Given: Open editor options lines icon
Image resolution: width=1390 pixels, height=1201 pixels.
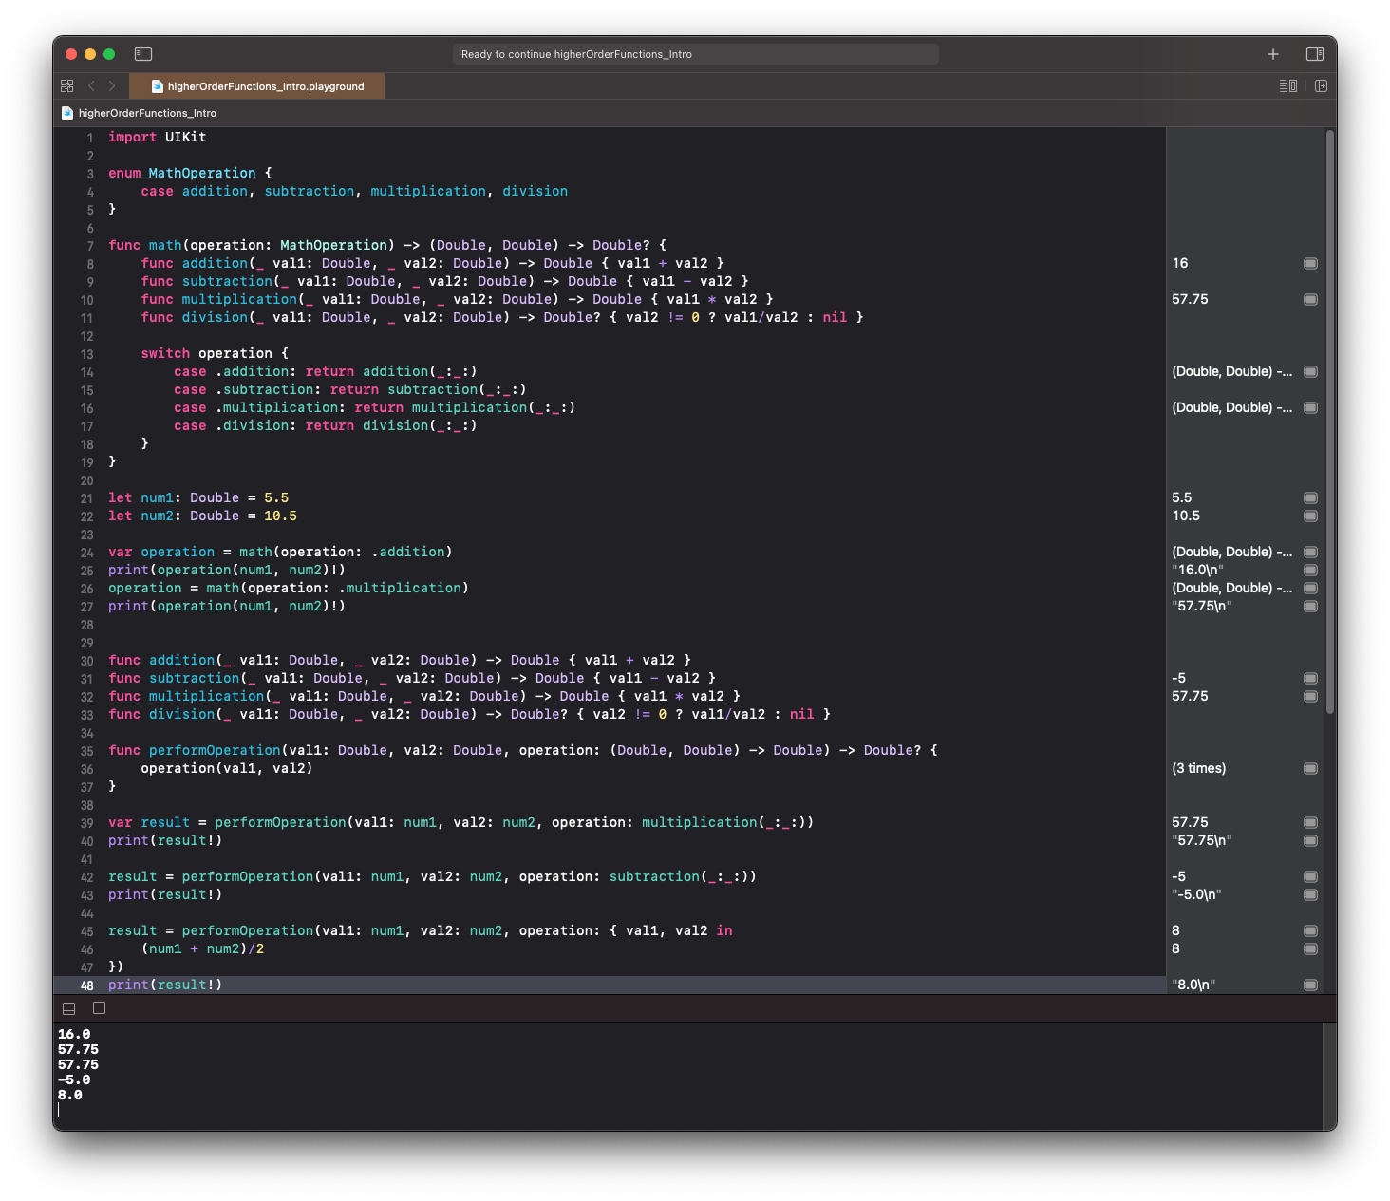Looking at the screenshot, I should coord(1288,85).
